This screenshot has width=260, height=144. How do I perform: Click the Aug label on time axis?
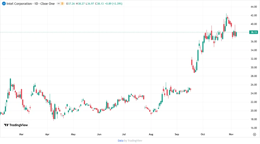(x=151, y=134)
